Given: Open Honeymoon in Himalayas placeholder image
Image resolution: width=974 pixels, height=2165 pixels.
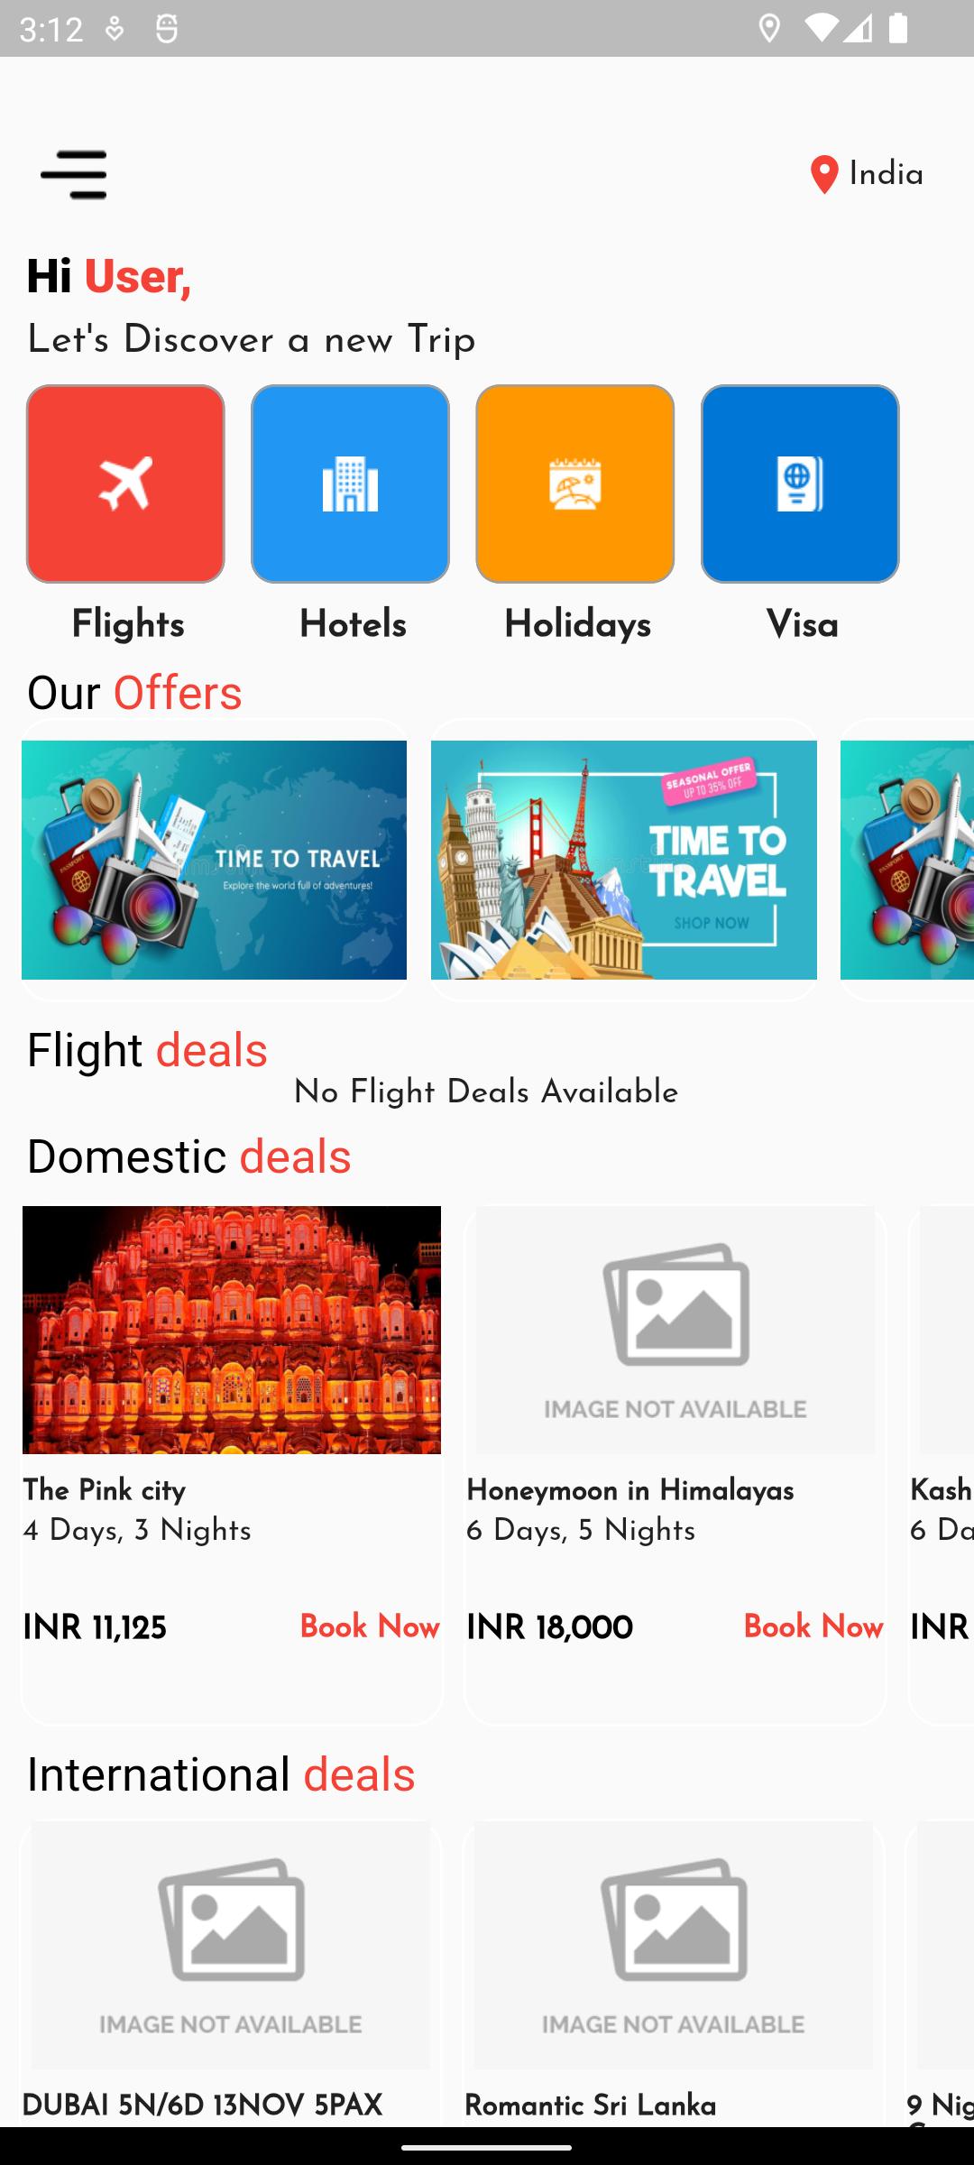Looking at the screenshot, I should [x=675, y=1330].
